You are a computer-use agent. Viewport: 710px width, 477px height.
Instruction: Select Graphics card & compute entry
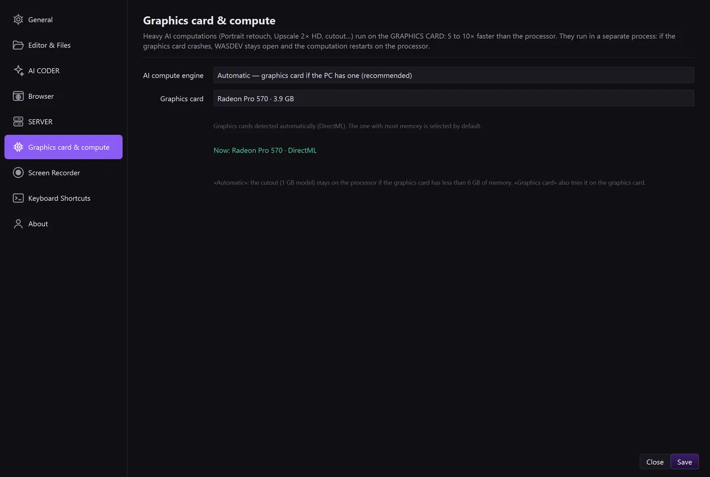(x=63, y=147)
